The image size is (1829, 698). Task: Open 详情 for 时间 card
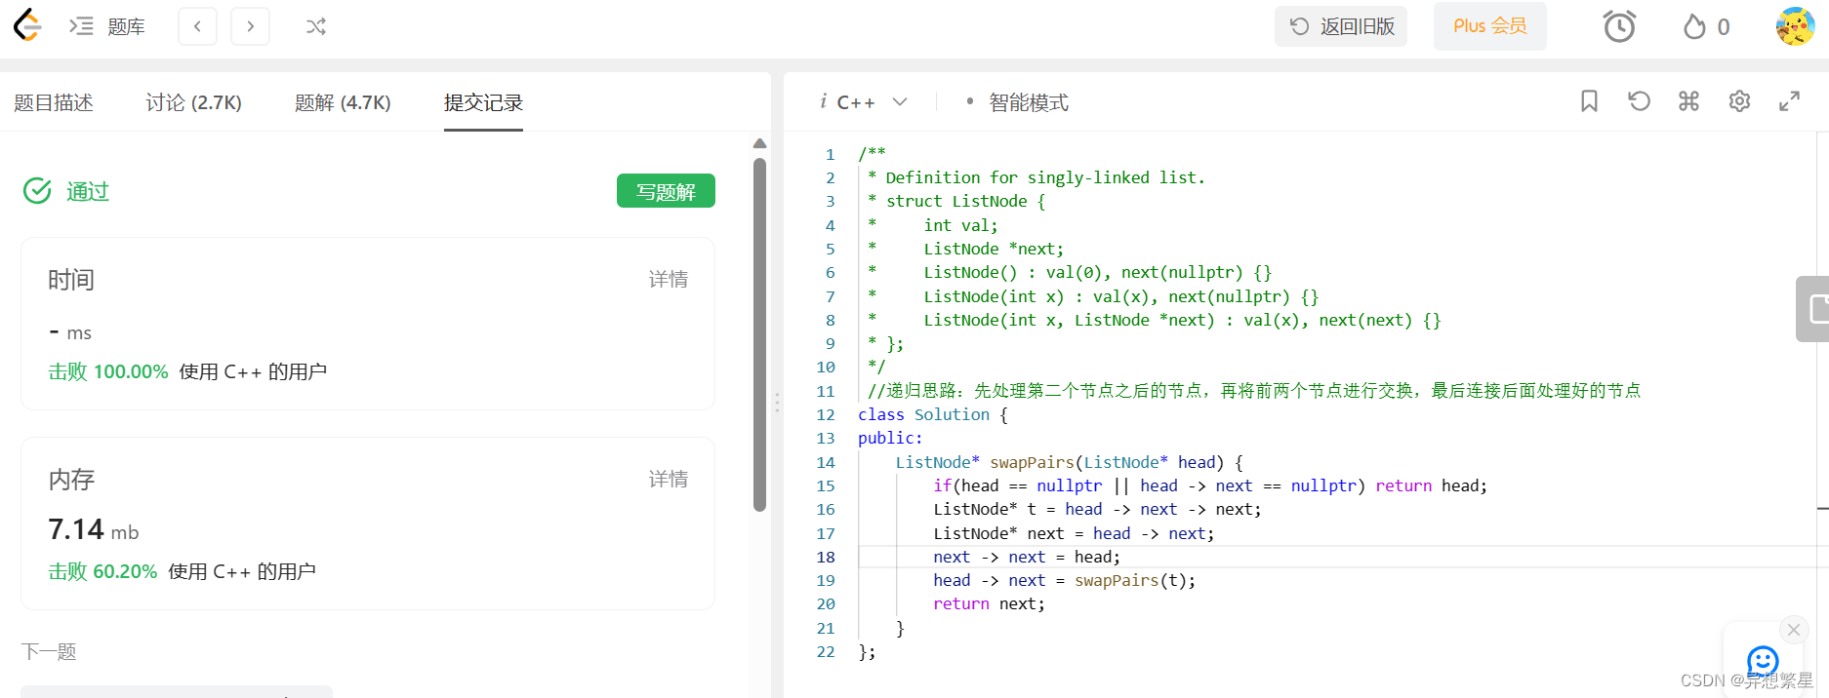click(669, 280)
